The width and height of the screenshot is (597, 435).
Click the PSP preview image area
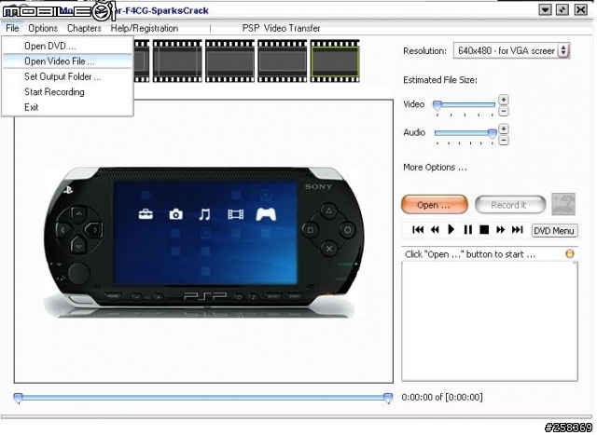[x=203, y=242]
